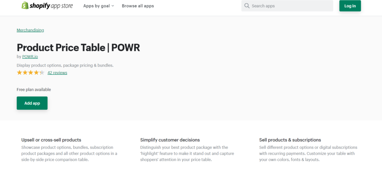Click the Simplify customer decisions heading
The image size is (382, 182).
click(x=170, y=140)
